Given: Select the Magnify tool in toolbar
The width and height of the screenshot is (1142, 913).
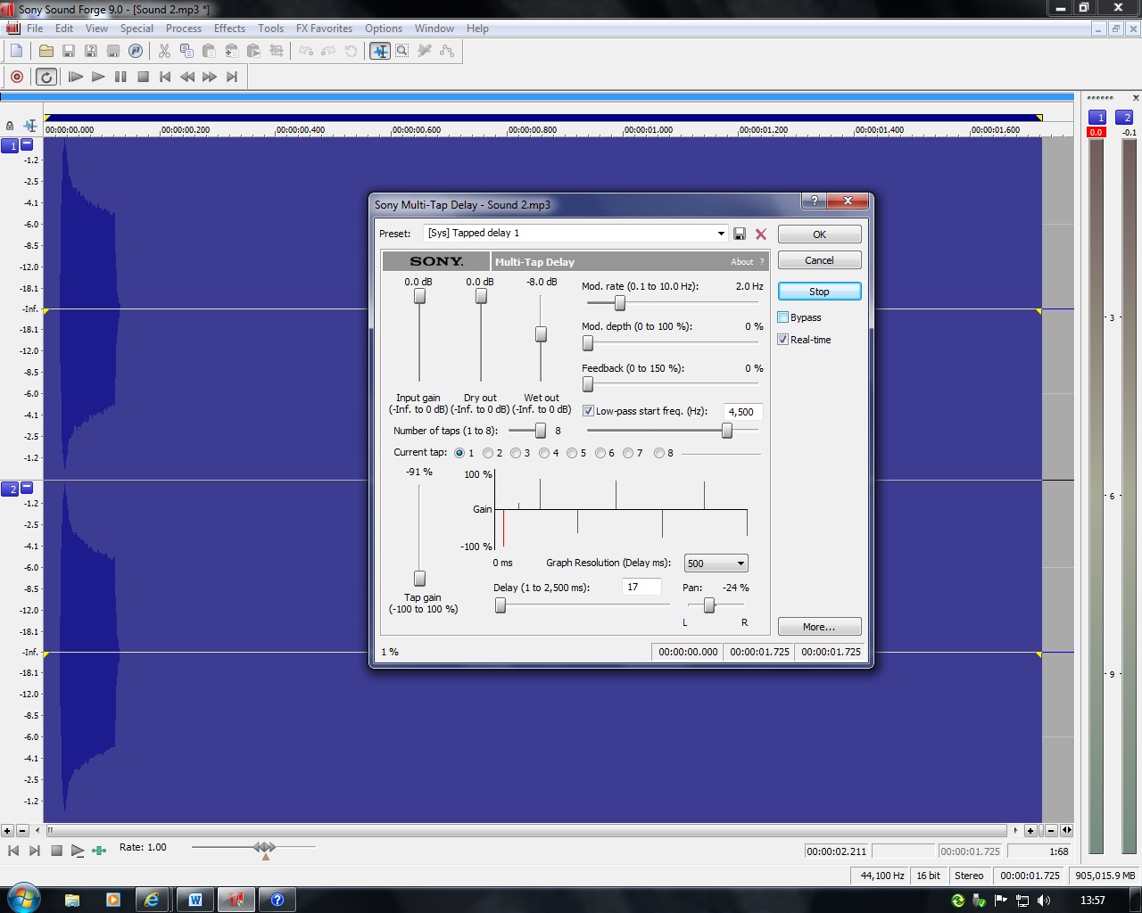Looking at the screenshot, I should (x=402, y=51).
